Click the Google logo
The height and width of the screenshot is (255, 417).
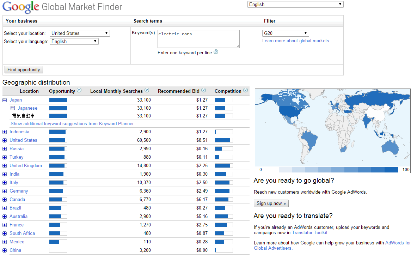pos(21,7)
